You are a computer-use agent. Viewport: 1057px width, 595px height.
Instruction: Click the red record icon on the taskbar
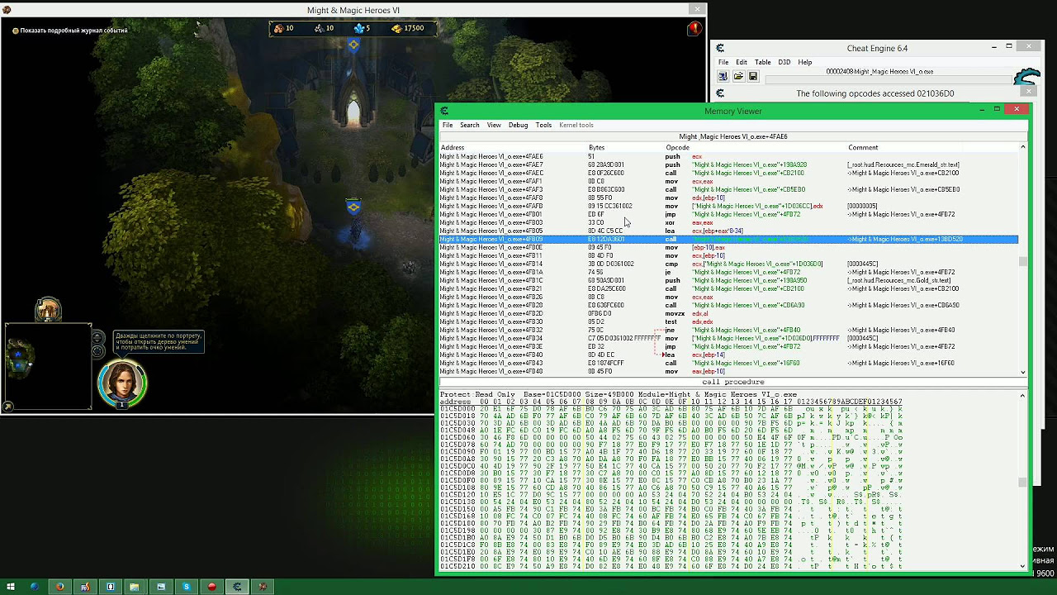tap(211, 587)
